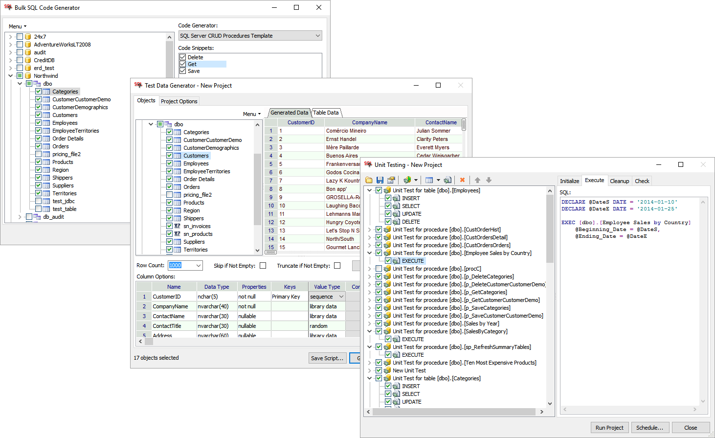Expand the AdventureWorksLT2008 database node
This screenshot has height=438, width=715.
[x=11, y=45]
